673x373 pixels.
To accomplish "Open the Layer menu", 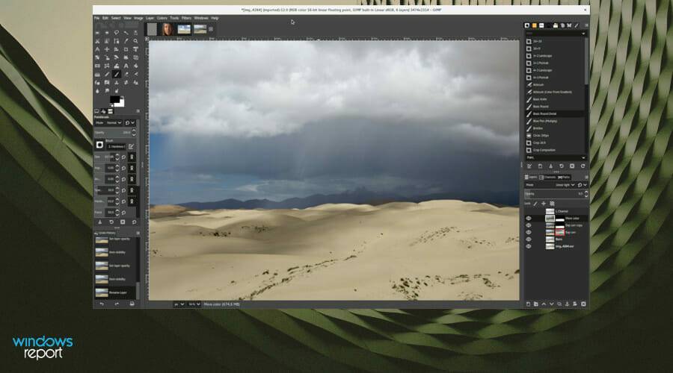I will click(150, 18).
